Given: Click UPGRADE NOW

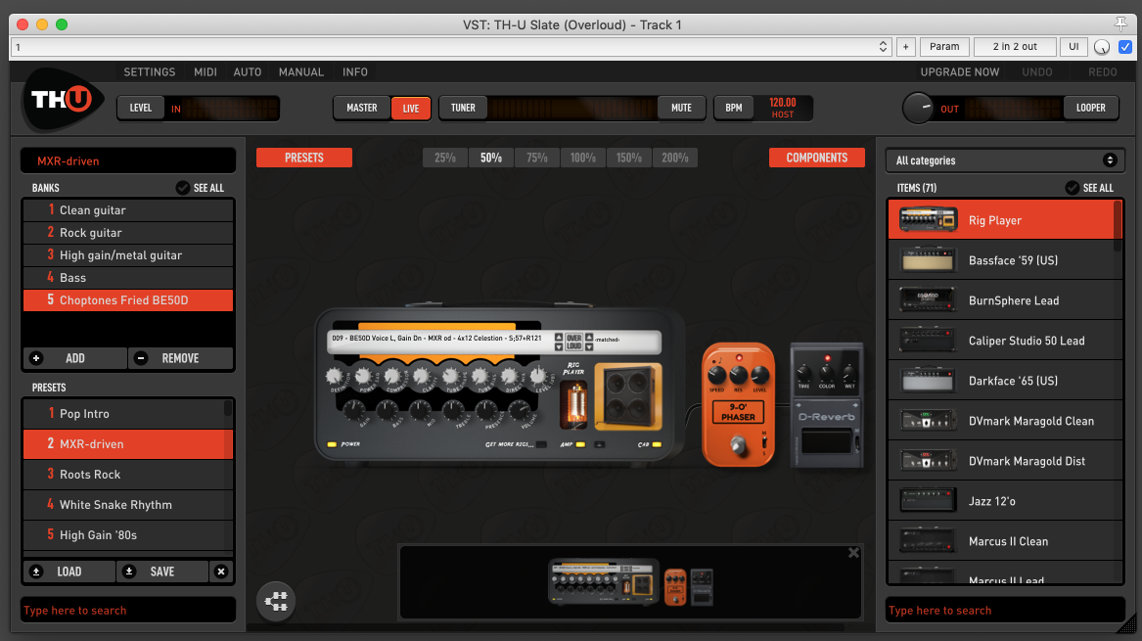Looking at the screenshot, I should click(x=959, y=72).
